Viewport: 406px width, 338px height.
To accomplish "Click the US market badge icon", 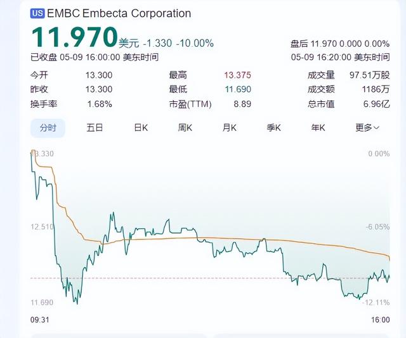I will coord(37,13).
